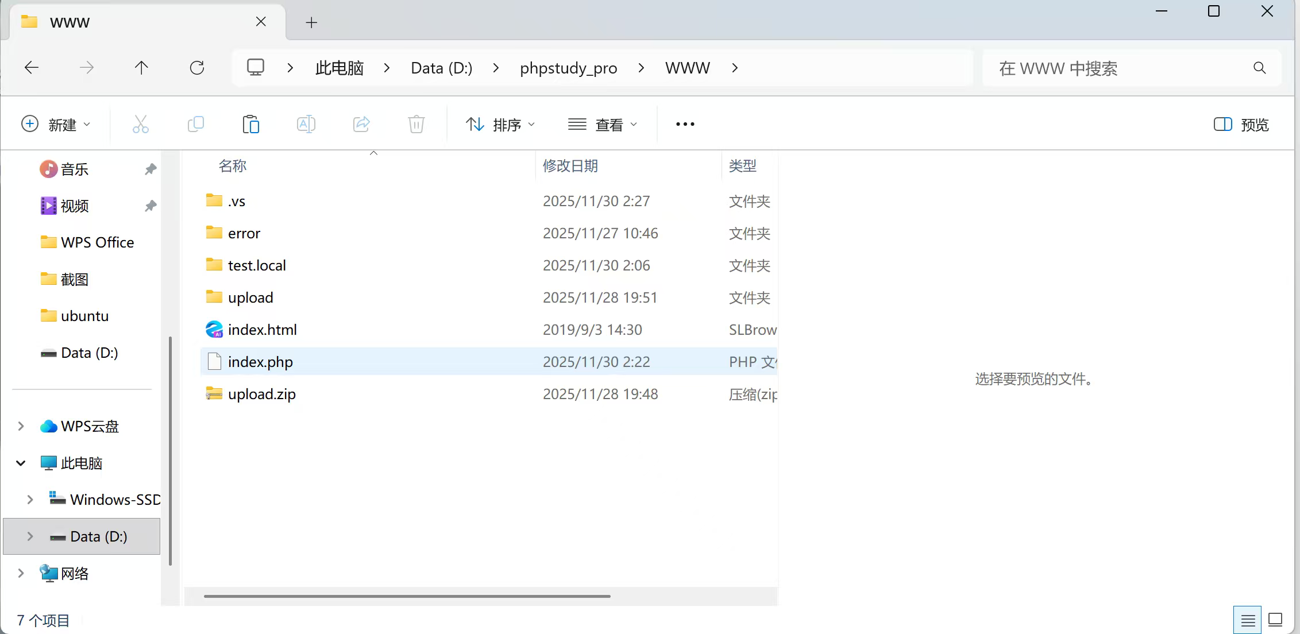
Task: Click the 新建 new item button
Action: point(56,125)
